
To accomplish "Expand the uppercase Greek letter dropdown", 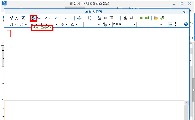I will pyautogui.click(x=16, y=24).
